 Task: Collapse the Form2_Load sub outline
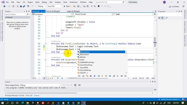46,44
